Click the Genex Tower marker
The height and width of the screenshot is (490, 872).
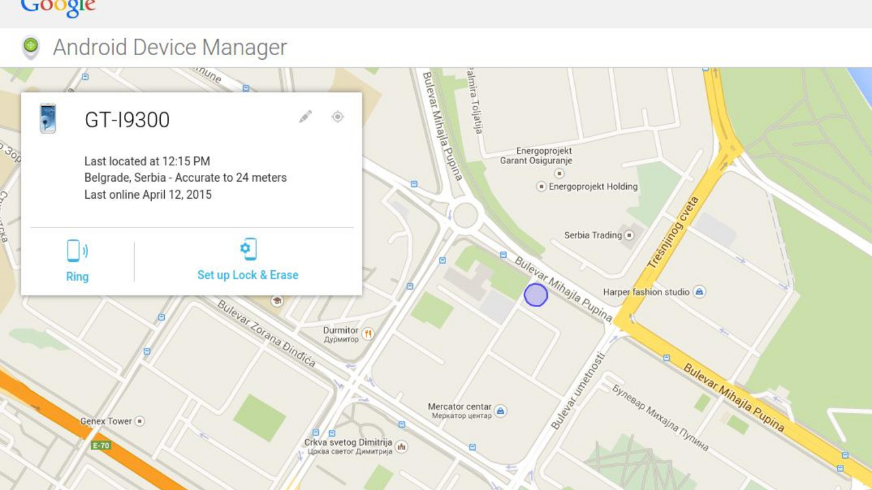click(140, 421)
